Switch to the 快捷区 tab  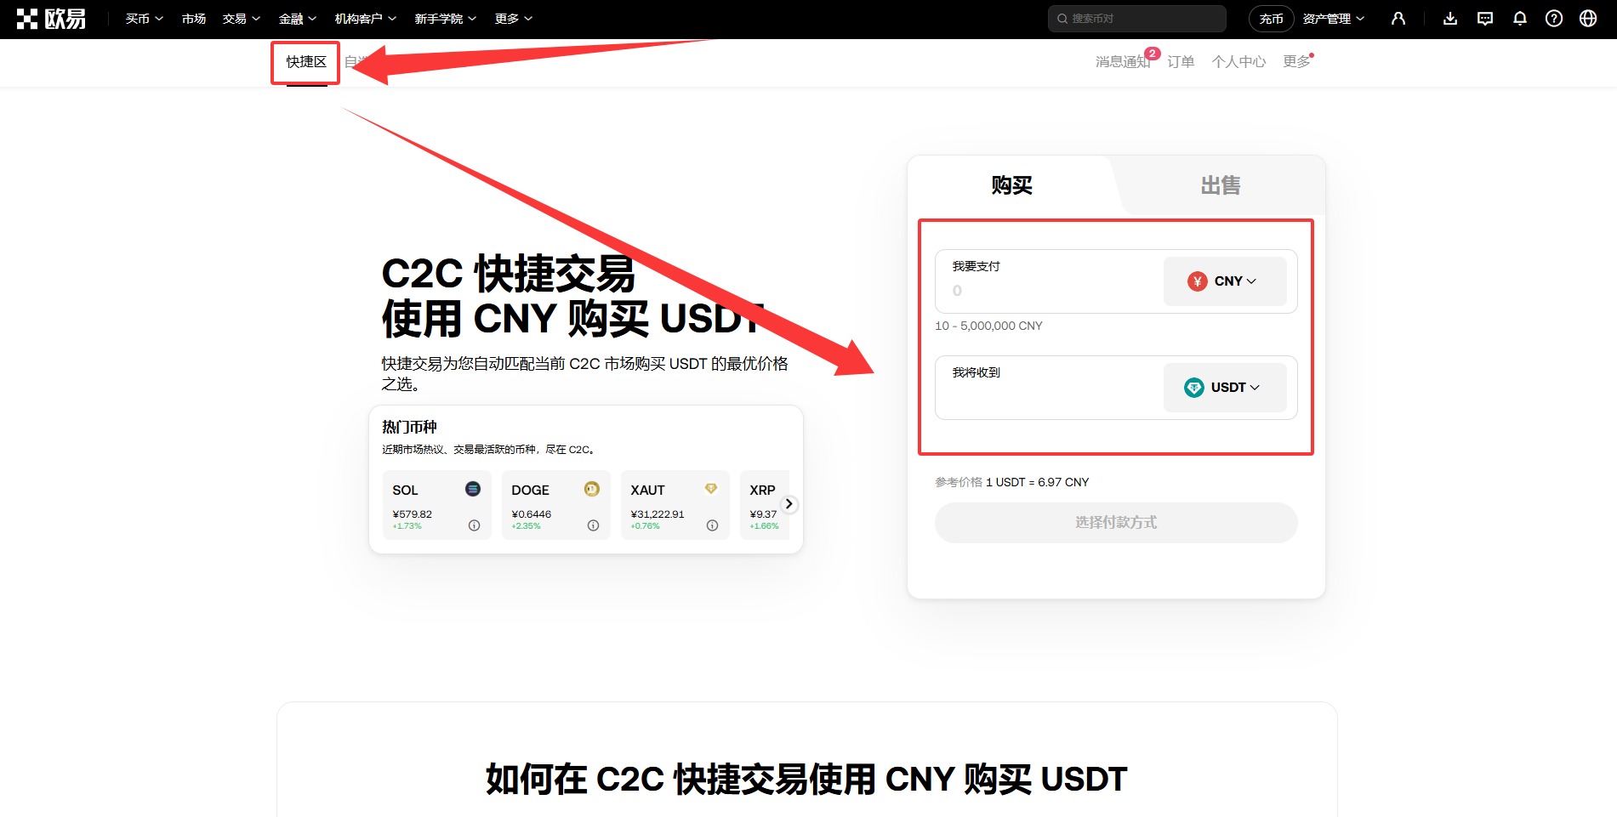306,62
